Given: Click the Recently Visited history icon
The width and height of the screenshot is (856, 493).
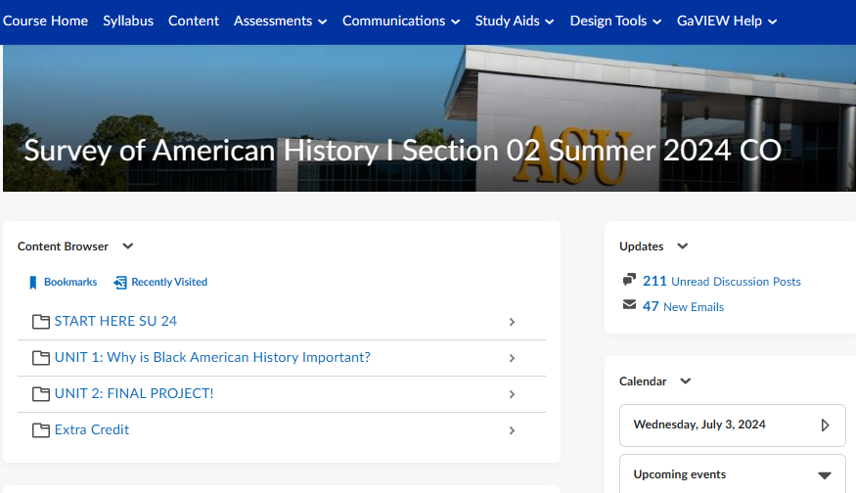Looking at the screenshot, I should click(x=120, y=283).
